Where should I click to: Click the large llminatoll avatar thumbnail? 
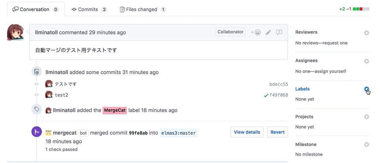point(15,32)
